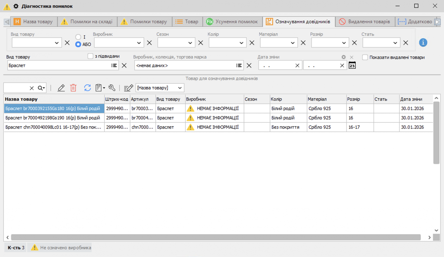Click the multi-edit pencil-with-lines icon

pos(128,88)
